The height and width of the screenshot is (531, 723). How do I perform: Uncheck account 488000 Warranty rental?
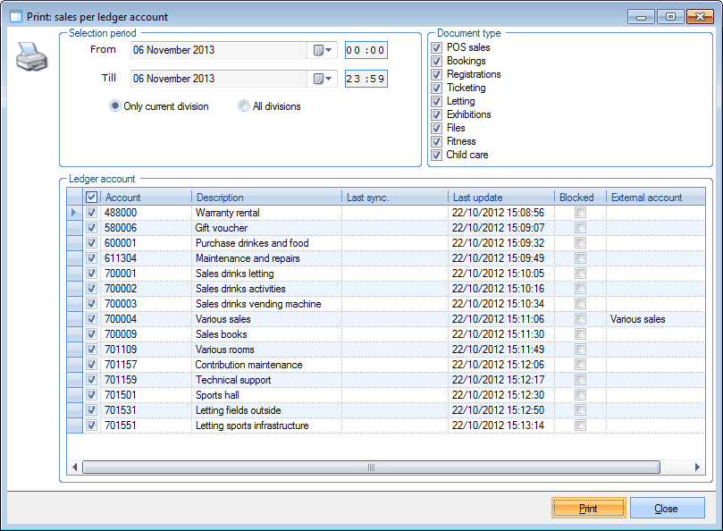pyautogui.click(x=92, y=213)
